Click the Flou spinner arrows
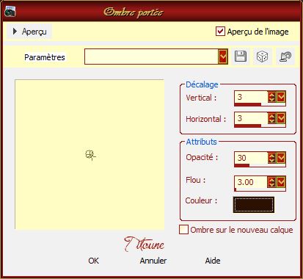The height and width of the screenshot is (279, 303). [x=272, y=182]
